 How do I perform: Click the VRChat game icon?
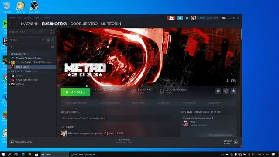click(x=13, y=84)
